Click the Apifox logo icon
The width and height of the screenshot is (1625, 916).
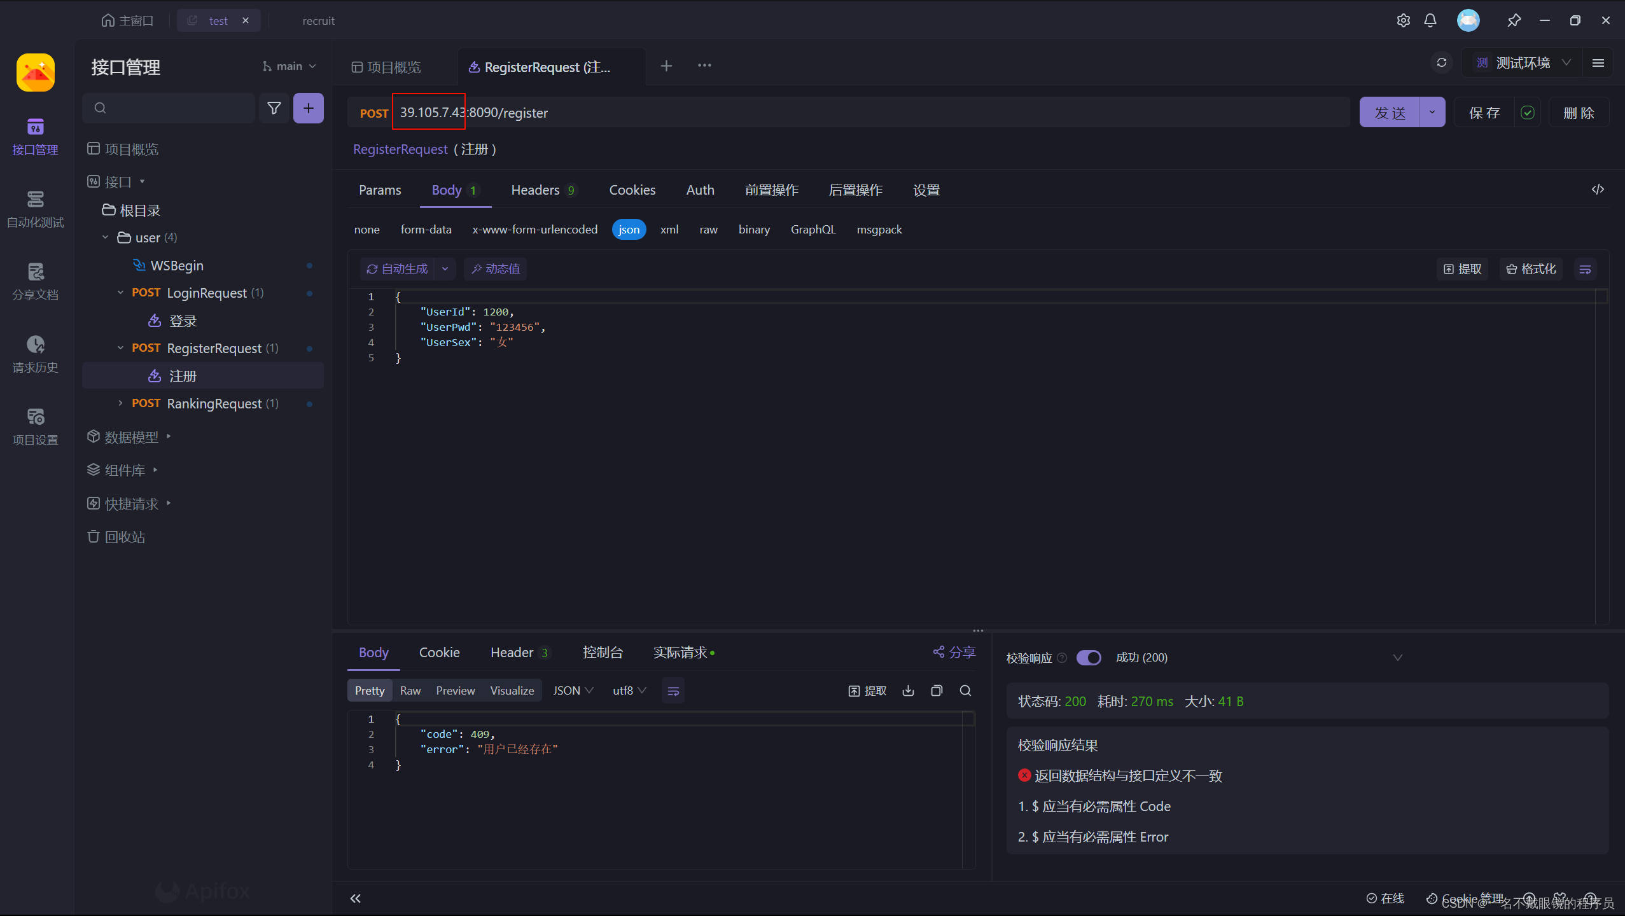pos(35,73)
